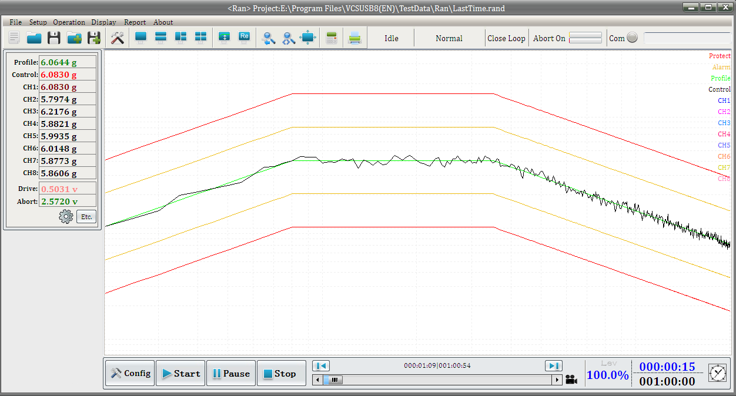The height and width of the screenshot is (396, 736).
Task: Open the Operation menu
Action: pyautogui.click(x=69, y=22)
